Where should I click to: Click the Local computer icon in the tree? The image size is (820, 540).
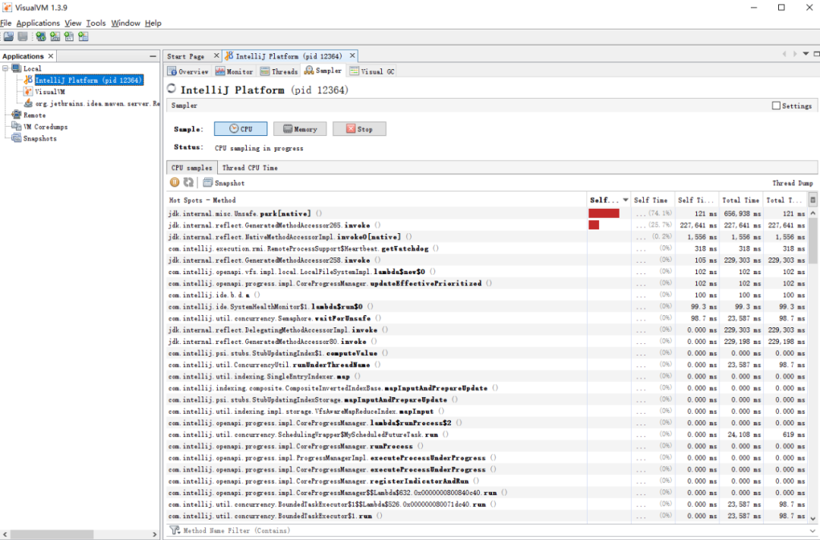click(x=17, y=68)
